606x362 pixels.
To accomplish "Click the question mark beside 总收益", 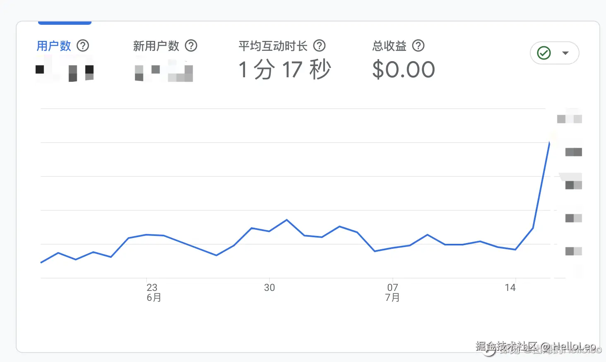I will pyautogui.click(x=418, y=46).
